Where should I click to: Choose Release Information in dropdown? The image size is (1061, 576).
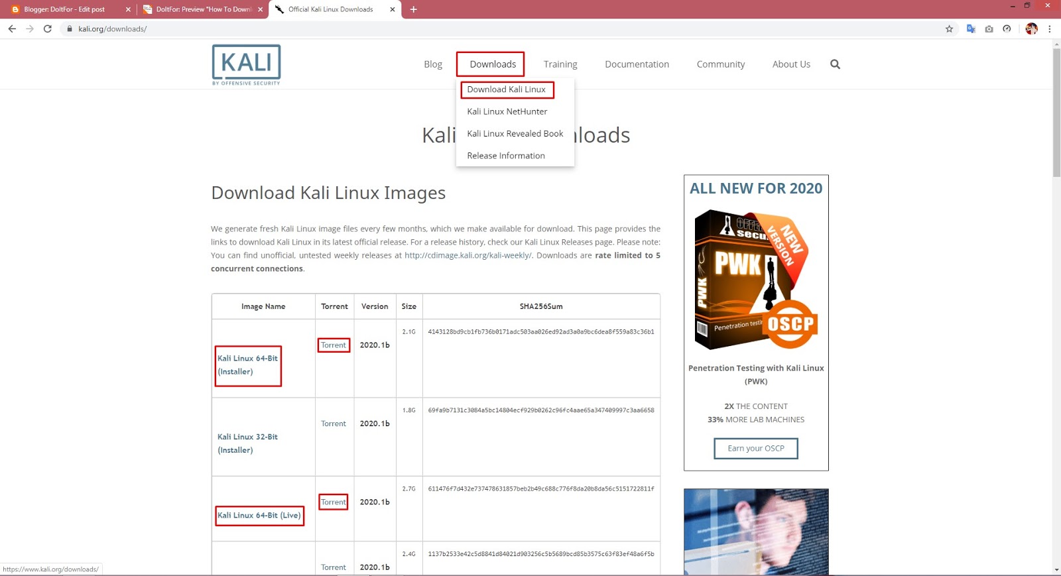click(506, 156)
